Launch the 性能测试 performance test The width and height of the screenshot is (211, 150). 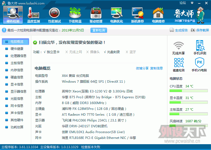(x=54, y=15)
